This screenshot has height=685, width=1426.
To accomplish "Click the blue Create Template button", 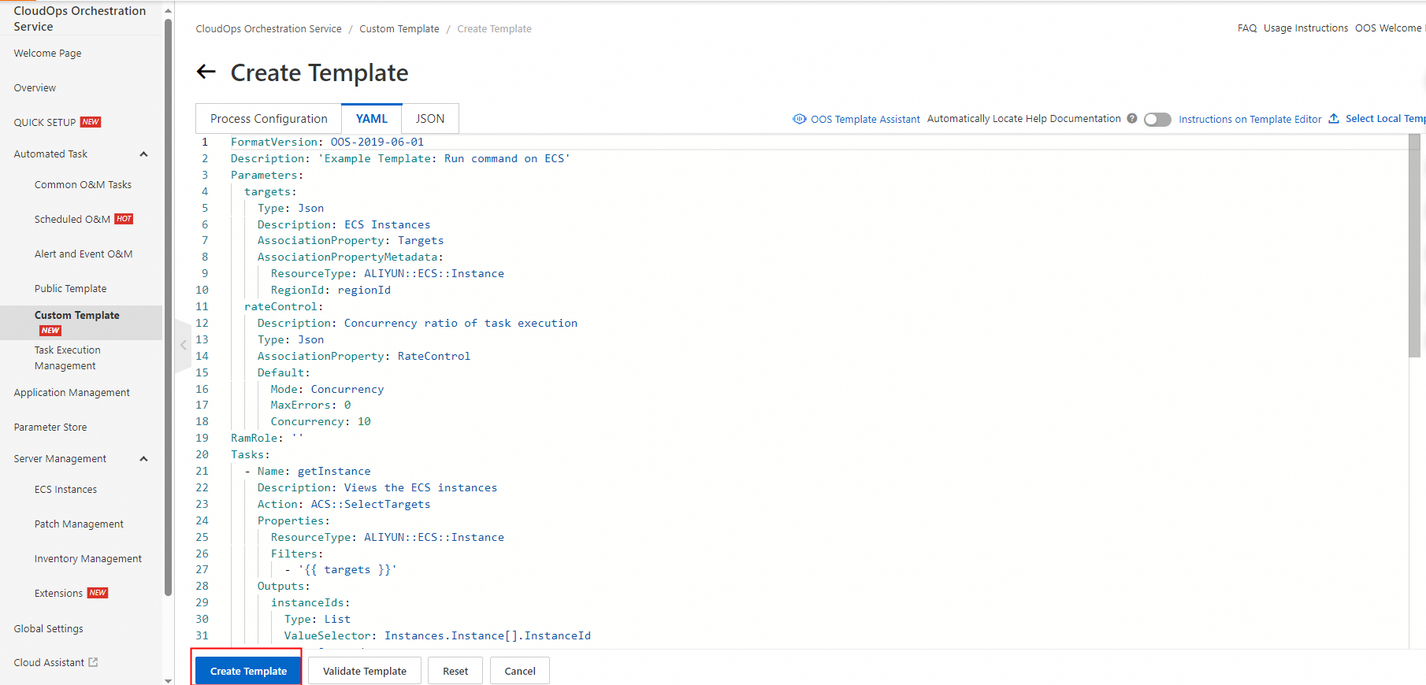I will point(248,671).
